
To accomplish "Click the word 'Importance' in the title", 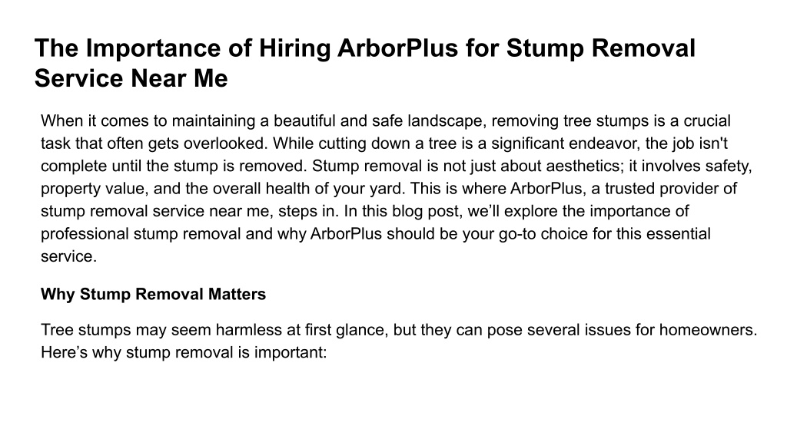I will point(153,49).
